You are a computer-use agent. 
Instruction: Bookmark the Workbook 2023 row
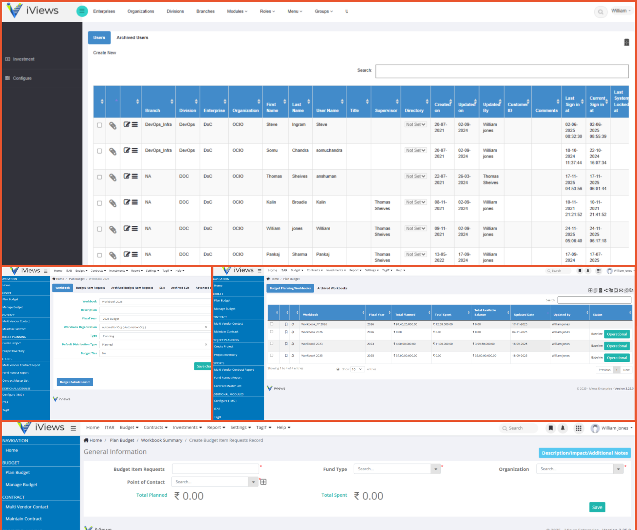coord(286,344)
